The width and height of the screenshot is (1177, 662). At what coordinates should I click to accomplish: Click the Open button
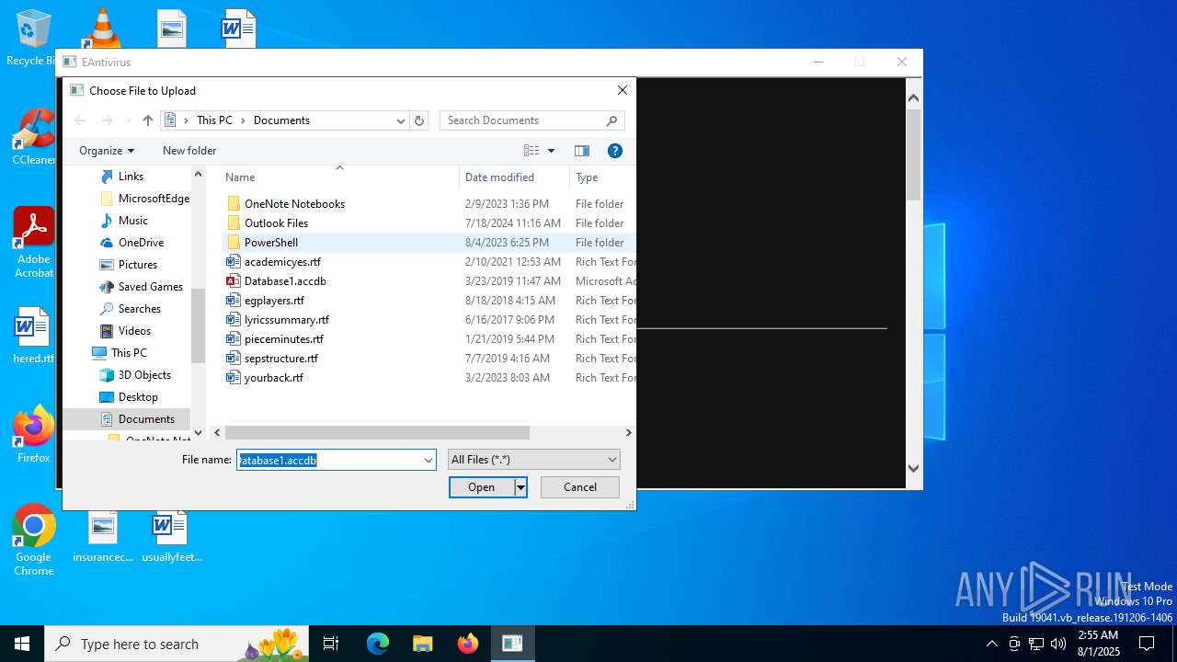(482, 487)
